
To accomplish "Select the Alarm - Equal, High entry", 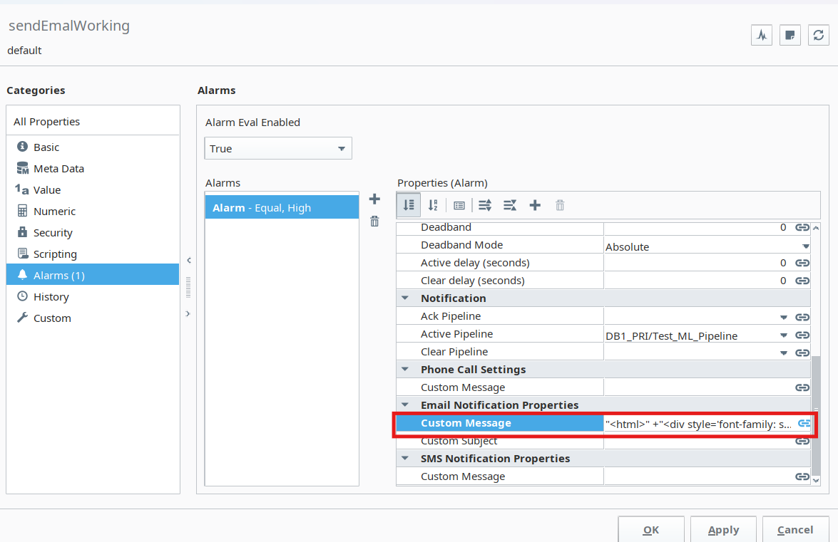I will (282, 207).
